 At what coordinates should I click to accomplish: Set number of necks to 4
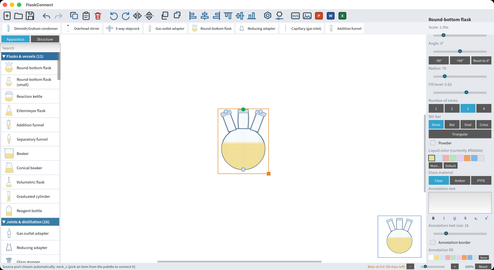pos(484,108)
